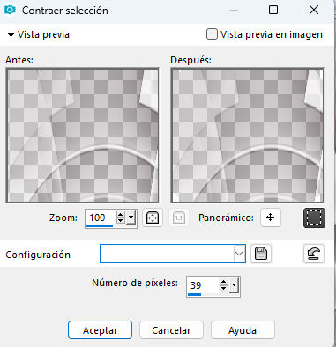Click the PaintShop camera icon in title bar
Image resolution: width=336 pixels, height=347 pixels.
click(x=10, y=10)
